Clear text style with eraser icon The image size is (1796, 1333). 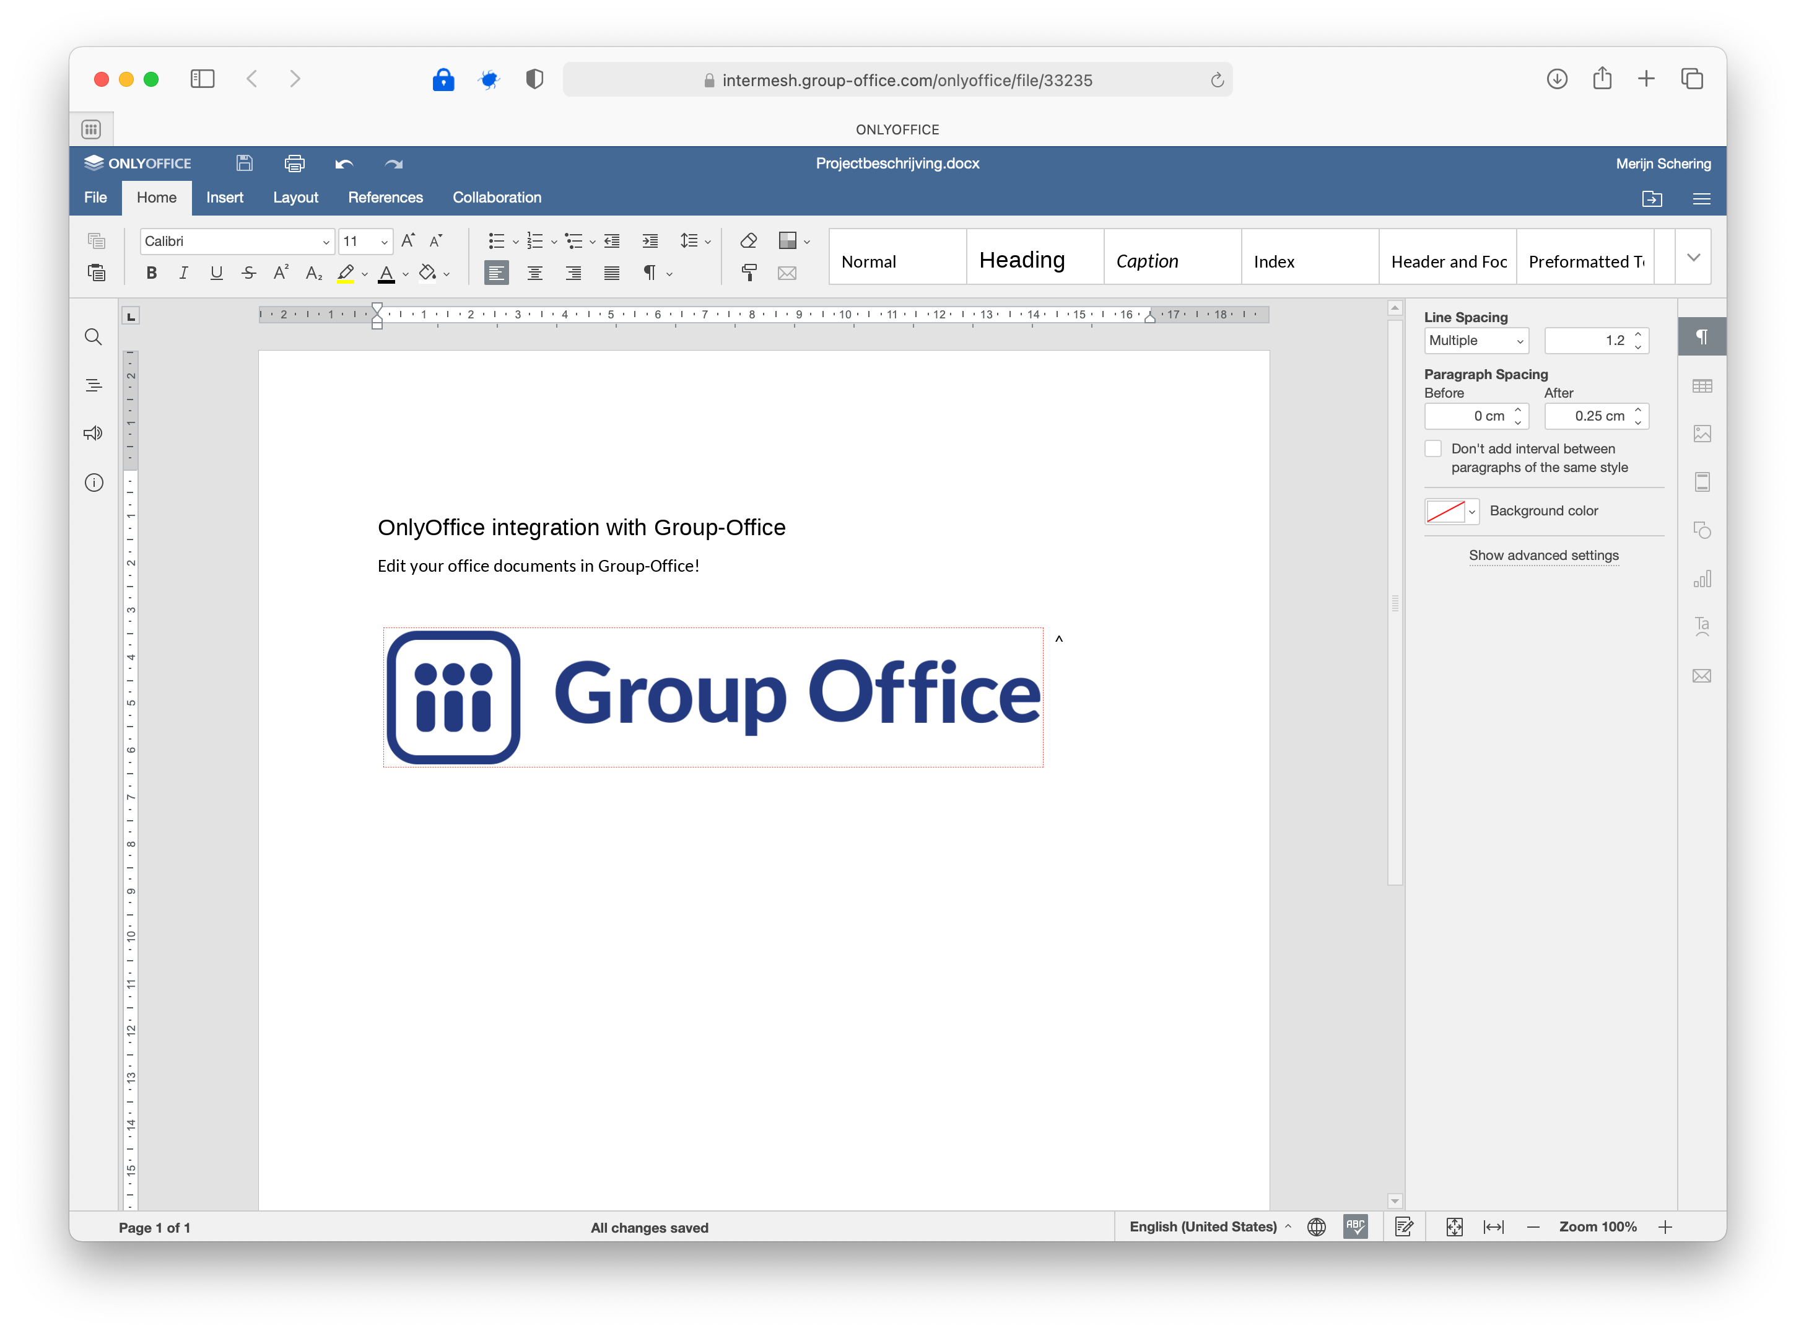(x=749, y=240)
